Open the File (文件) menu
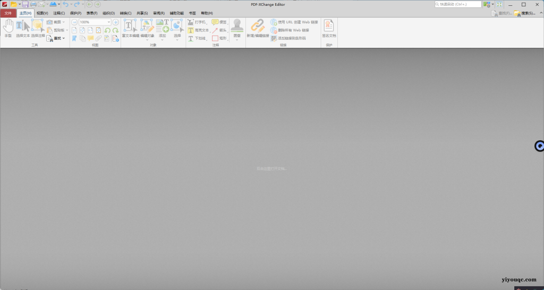The height and width of the screenshot is (290, 544). click(x=8, y=13)
